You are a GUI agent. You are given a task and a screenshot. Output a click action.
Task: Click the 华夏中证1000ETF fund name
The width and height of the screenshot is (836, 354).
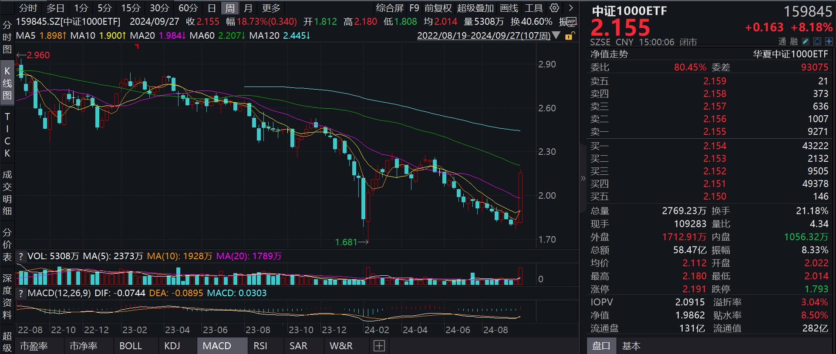pyautogui.click(x=791, y=54)
